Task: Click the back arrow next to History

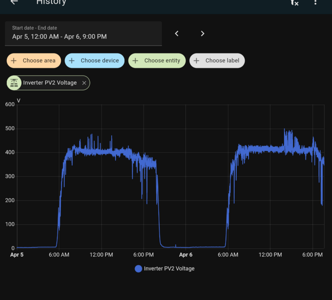Action: 14,2
